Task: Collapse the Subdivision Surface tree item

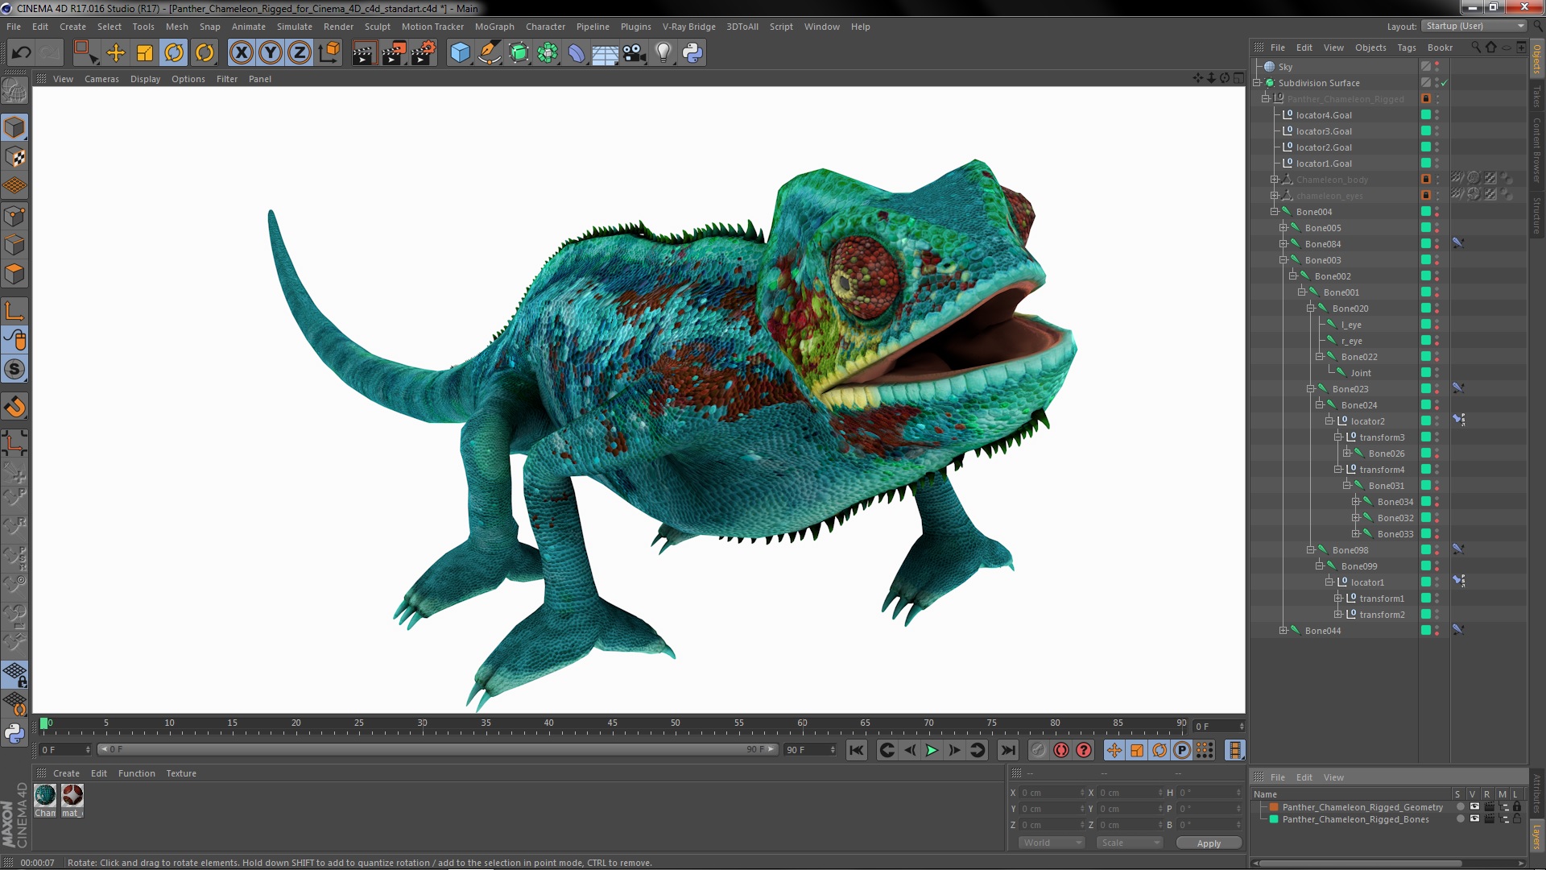Action: click(1257, 83)
